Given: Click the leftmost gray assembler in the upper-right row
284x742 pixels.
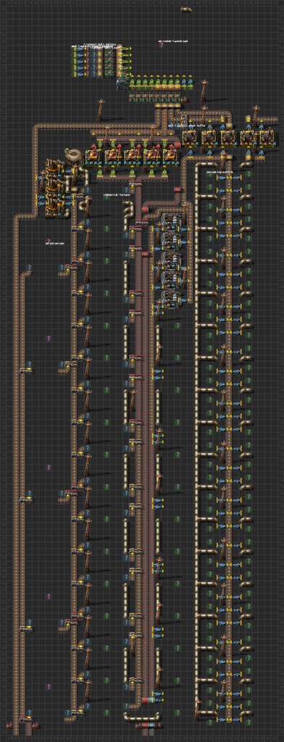Looking at the screenshot, I should tap(191, 138).
